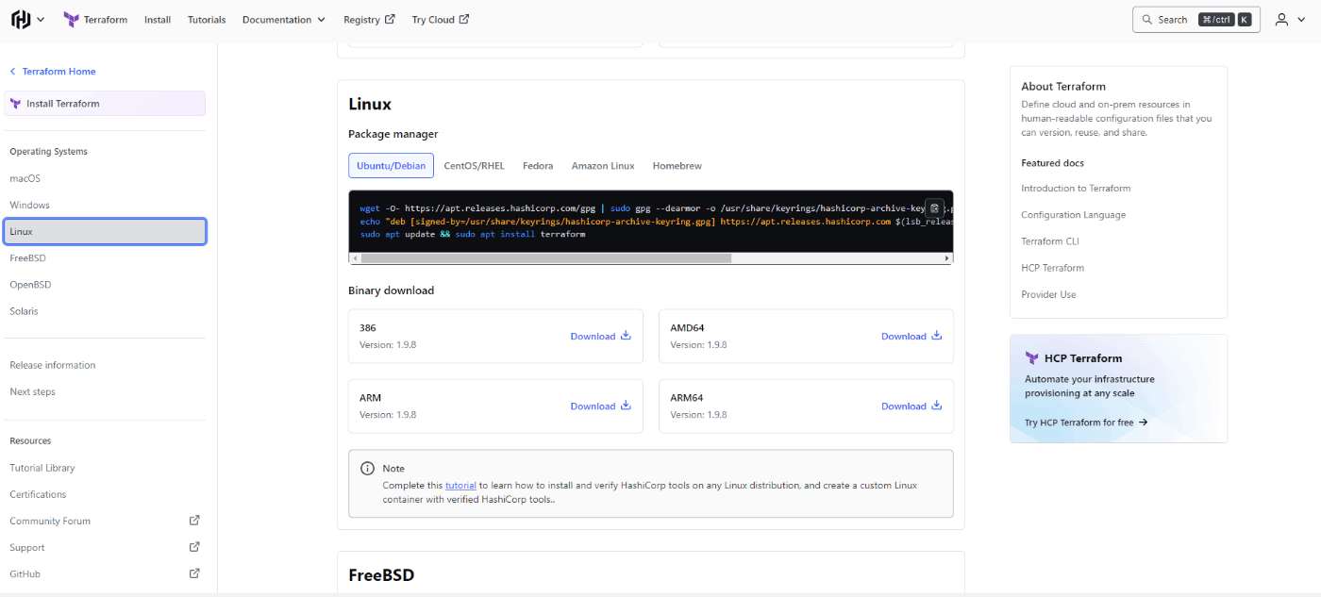Click the code block horizontal scrollbar thumb

(x=545, y=257)
